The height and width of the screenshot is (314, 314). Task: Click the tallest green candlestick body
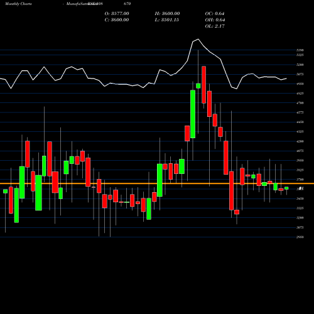tap(193, 114)
